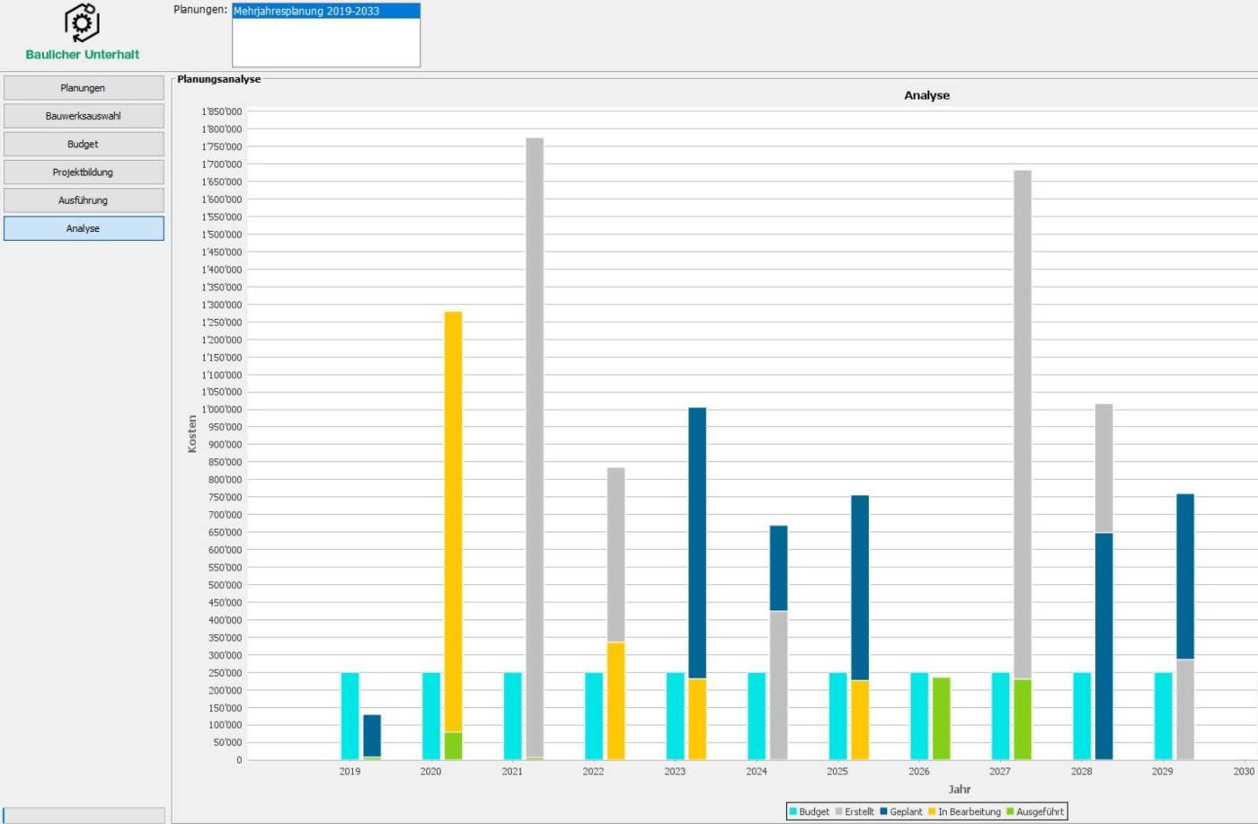Image resolution: width=1258 pixels, height=824 pixels.
Task: Click the Geplant dark blue legend swatch
Action: tap(884, 811)
